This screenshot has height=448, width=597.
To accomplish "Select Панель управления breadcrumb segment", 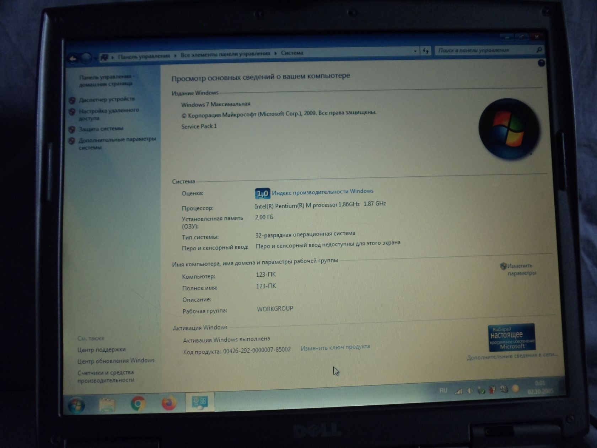I will [144, 56].
